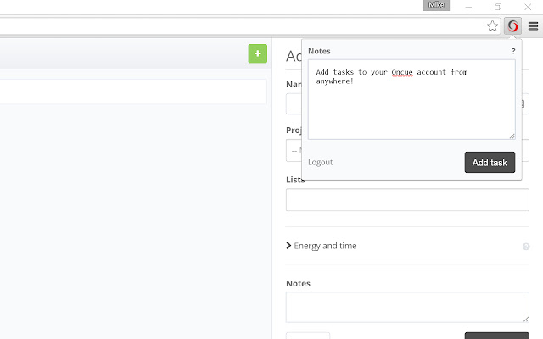Open the Project dropdown on the page
The height and width of the screenshot is (339, 543).
(294, 151)
